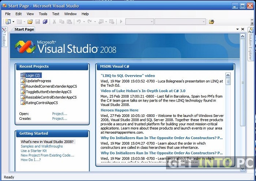The width and height of the screenshot is (256, 181).
Task: Open the Help menu
Action: coord(85,14)
